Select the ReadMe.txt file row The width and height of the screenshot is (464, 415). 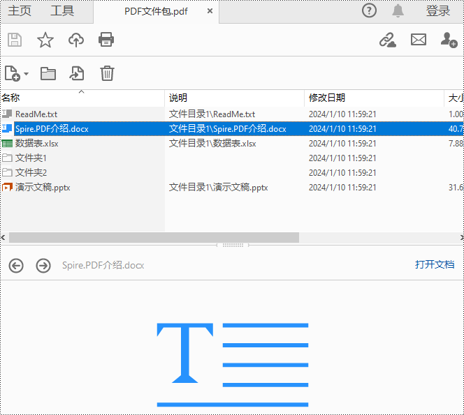(x=232, y=114)
